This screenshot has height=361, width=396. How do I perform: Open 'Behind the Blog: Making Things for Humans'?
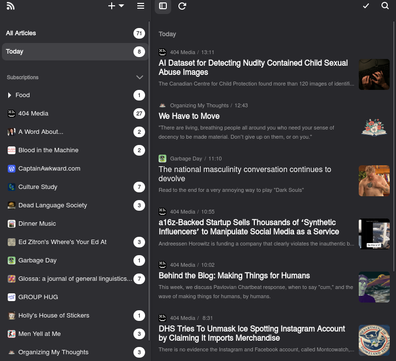point(234,275)
